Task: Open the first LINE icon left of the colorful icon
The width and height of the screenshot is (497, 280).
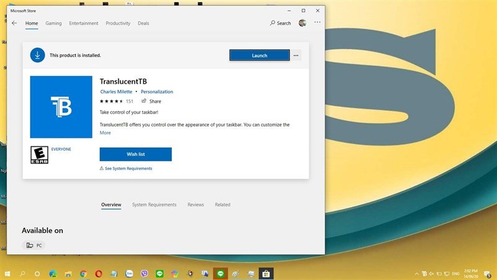Action: [x=160, y=274]
